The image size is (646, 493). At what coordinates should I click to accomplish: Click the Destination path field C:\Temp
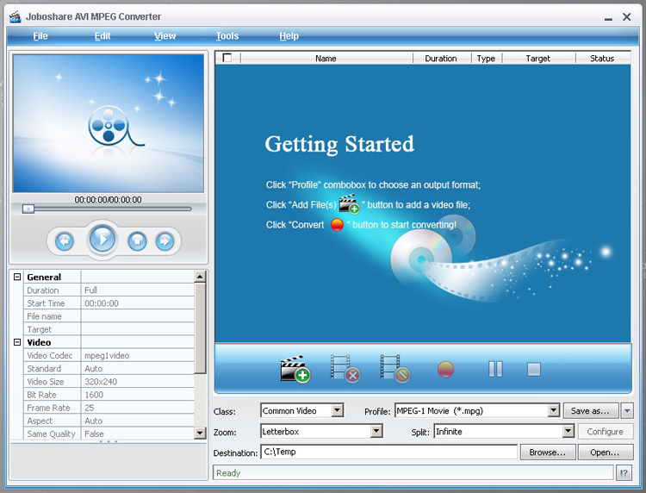pyautogui.click(x=389, y=452)
